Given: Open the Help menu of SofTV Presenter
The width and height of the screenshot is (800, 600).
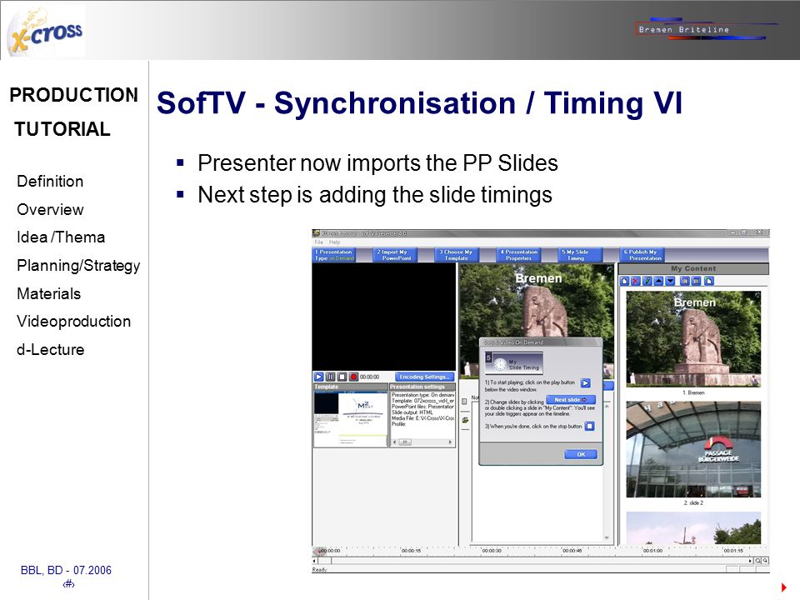Looking at the screenshot, I should pos(334,242).
